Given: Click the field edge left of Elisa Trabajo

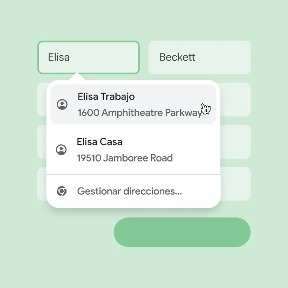Looking at the screenshot, I should pos(42,99).
